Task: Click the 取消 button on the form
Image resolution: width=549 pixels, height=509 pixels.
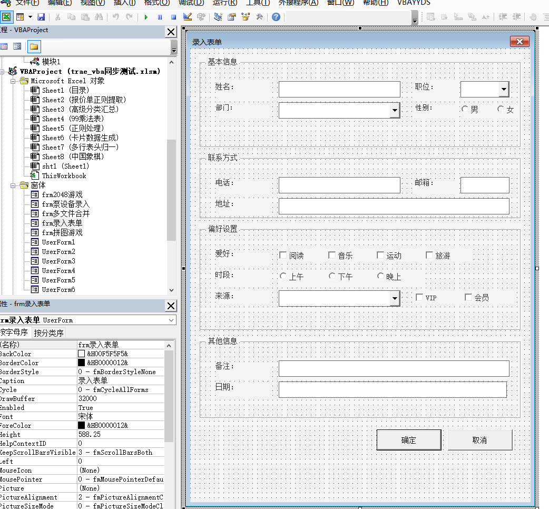Action: [480, 439]
